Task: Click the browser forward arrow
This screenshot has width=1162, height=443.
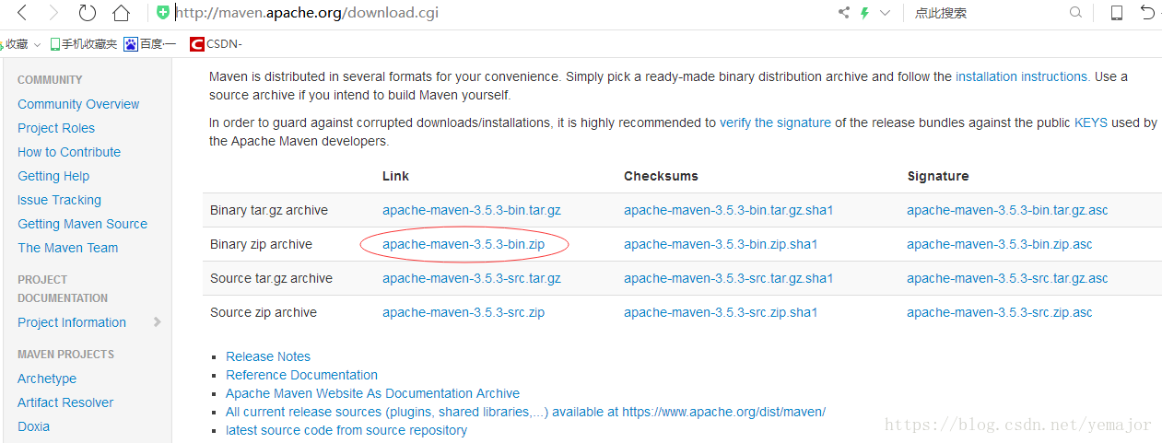Action: tap(53, 13)
